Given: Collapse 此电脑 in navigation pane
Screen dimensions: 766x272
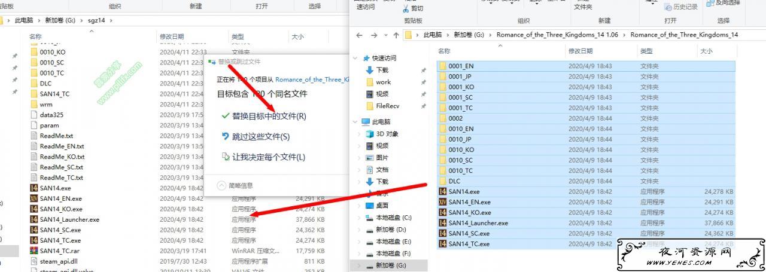Looking at the screenshot, I should click(356, 122).
